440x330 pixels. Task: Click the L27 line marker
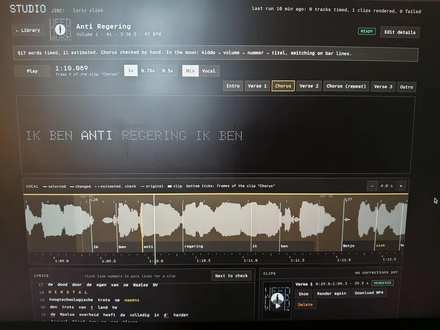(x=348, y=199)
